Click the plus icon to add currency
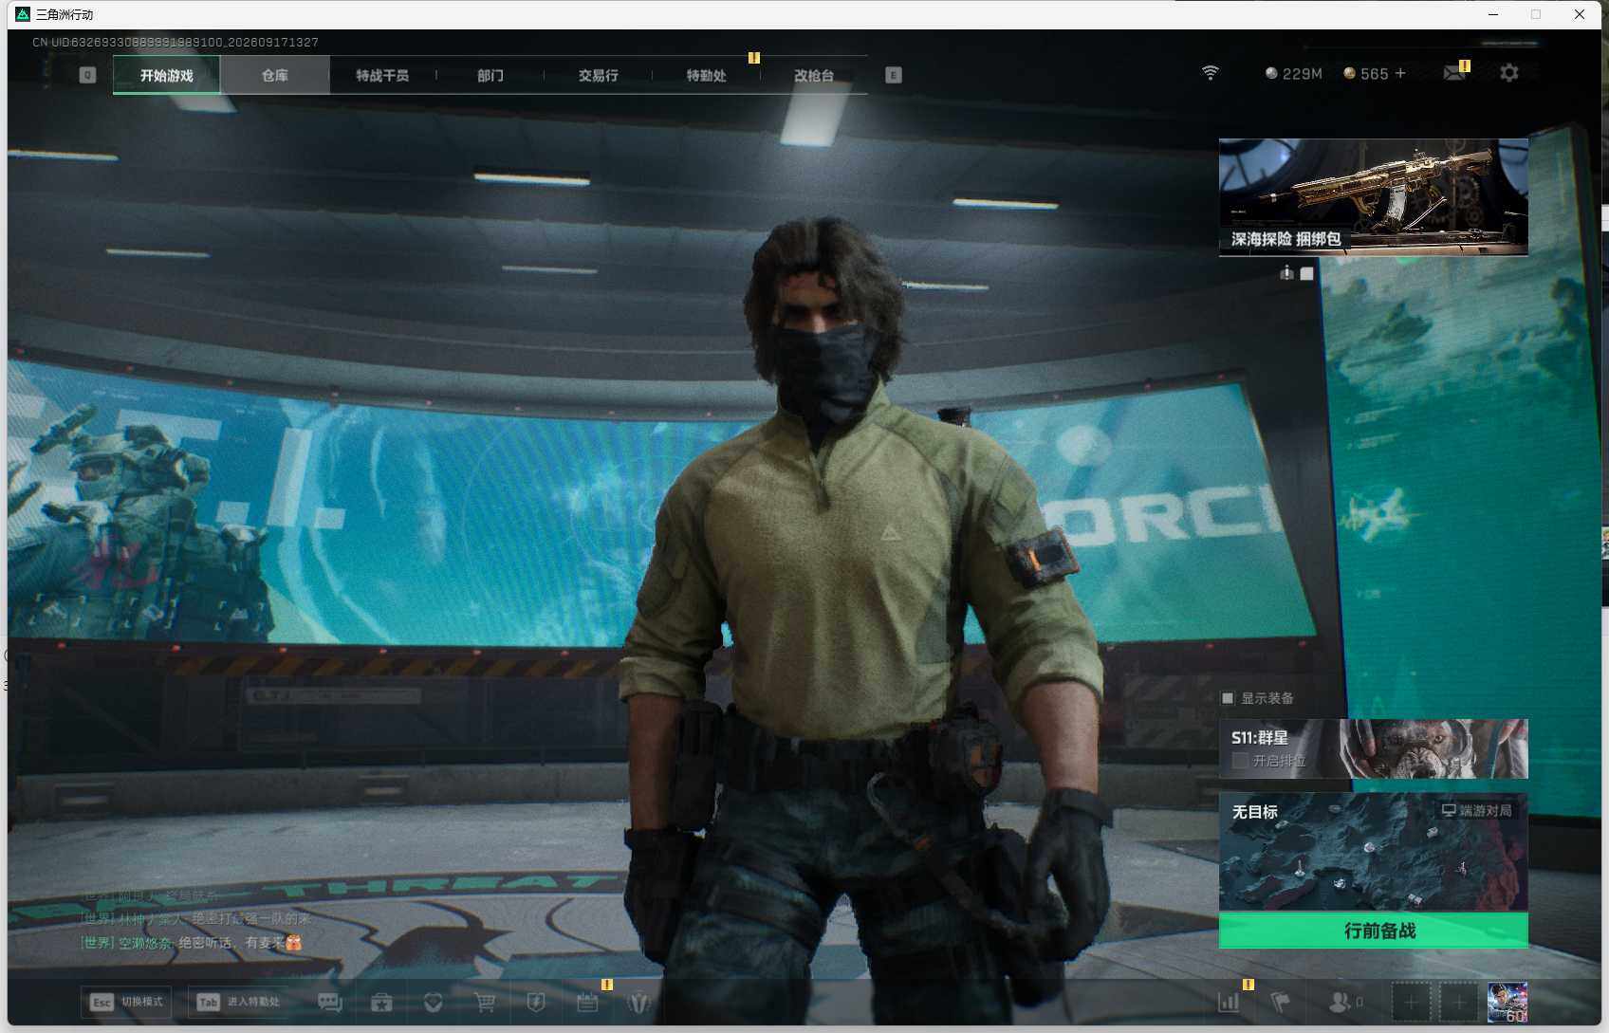 pos(1400,73)
